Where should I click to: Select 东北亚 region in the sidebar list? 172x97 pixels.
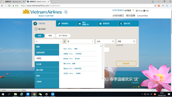coord(47,64)
